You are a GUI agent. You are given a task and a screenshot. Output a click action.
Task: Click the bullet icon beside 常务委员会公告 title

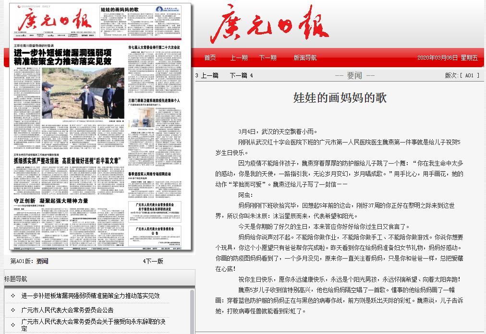tap(13, 310)
